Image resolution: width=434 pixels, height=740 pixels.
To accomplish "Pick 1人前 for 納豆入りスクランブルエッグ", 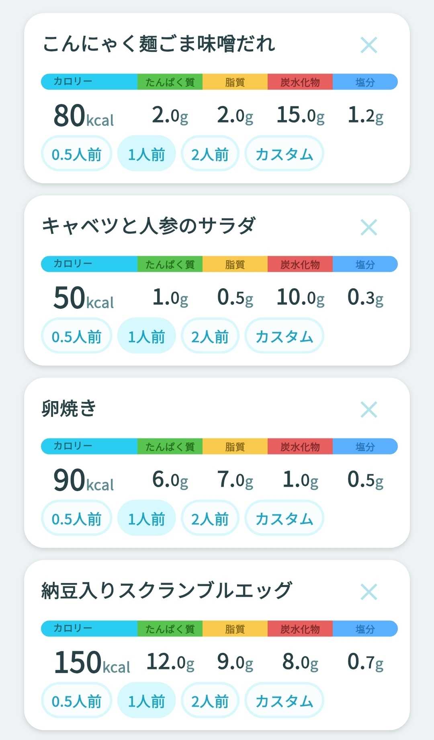I will point(146,701).
